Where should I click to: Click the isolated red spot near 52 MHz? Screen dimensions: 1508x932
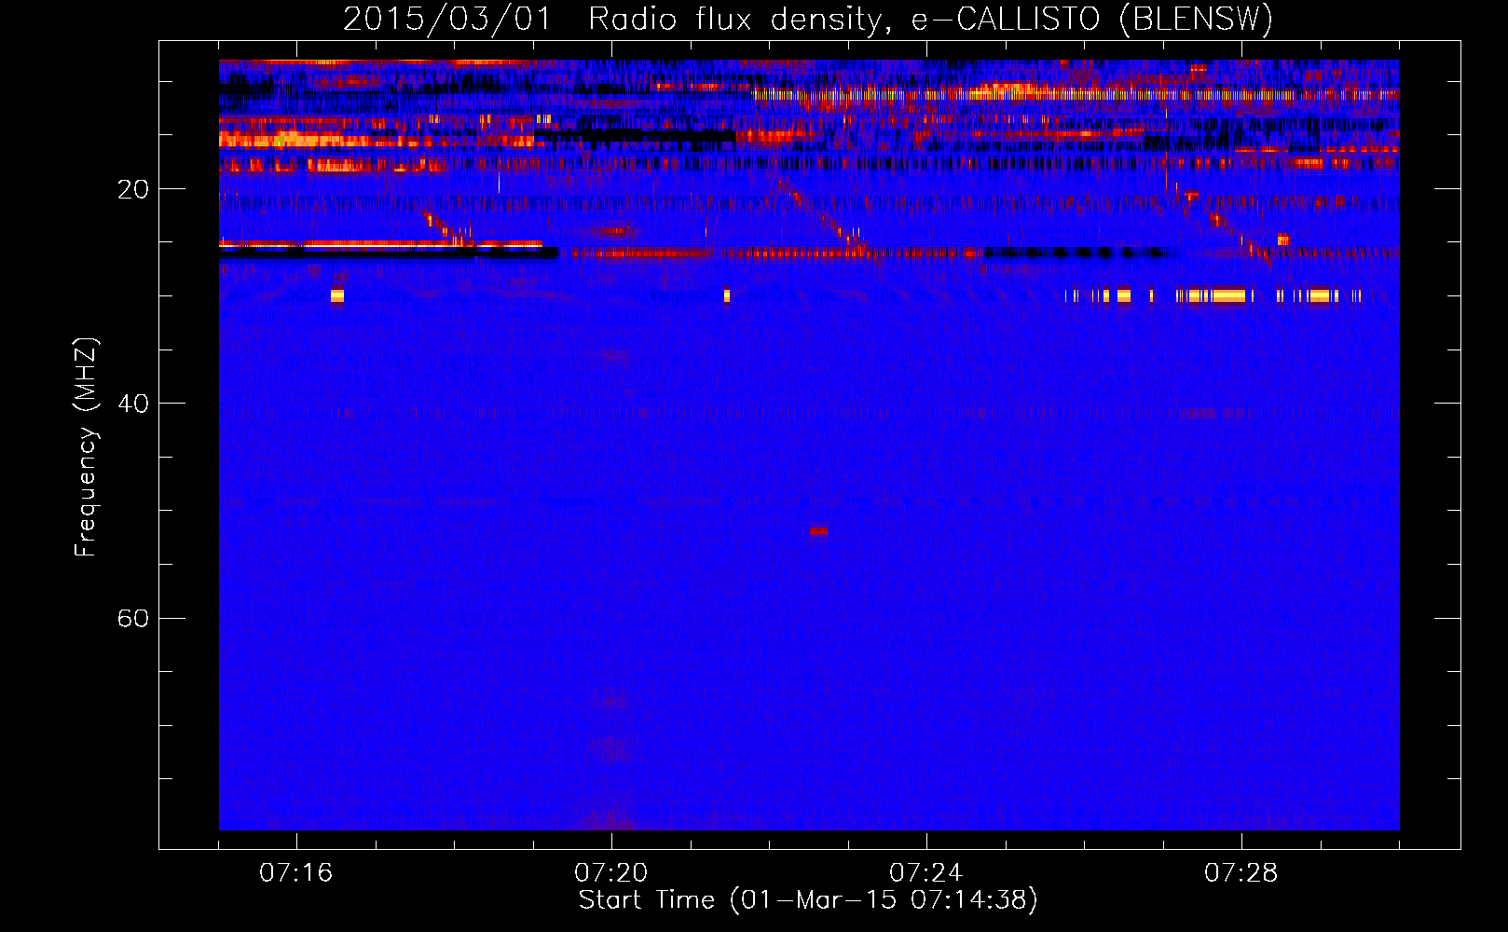pyautogui.click(x=818, y=531)
